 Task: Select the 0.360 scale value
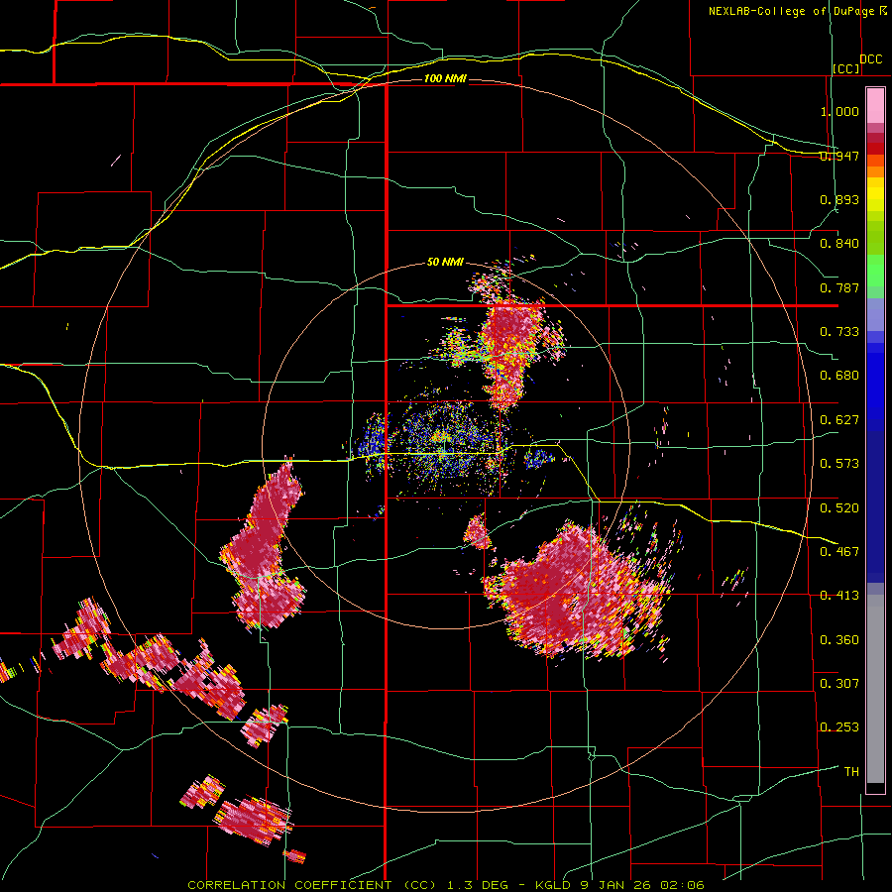(x=839, y=639)
